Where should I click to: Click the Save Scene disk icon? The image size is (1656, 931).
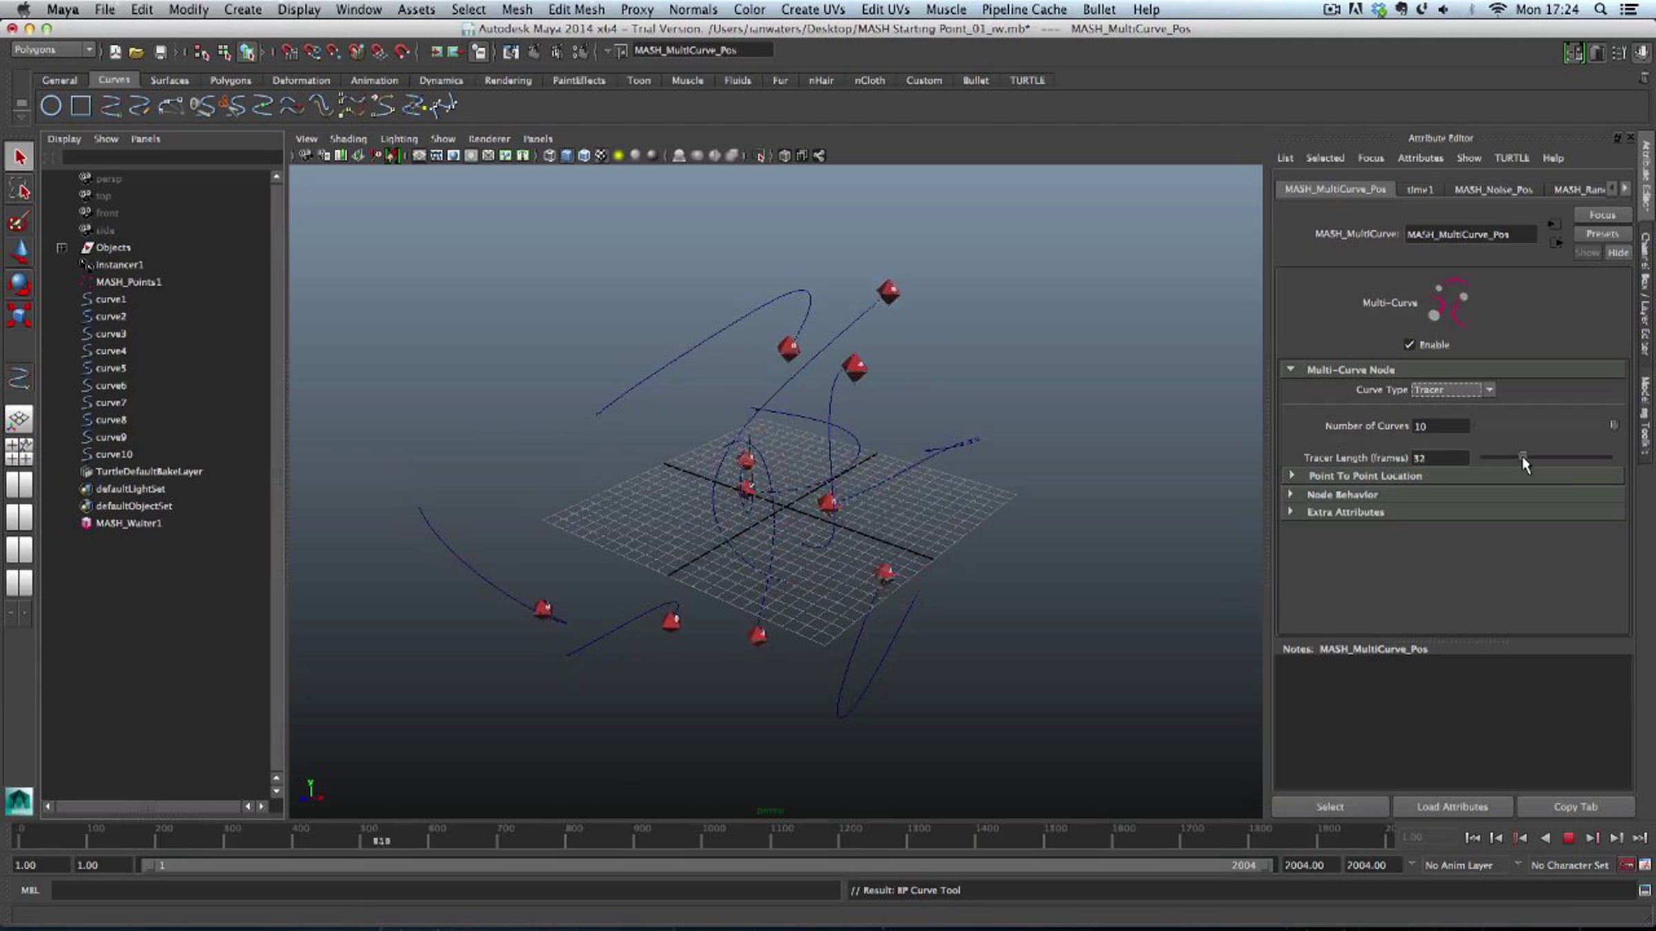pyautogui.click(x=160, y=52)
